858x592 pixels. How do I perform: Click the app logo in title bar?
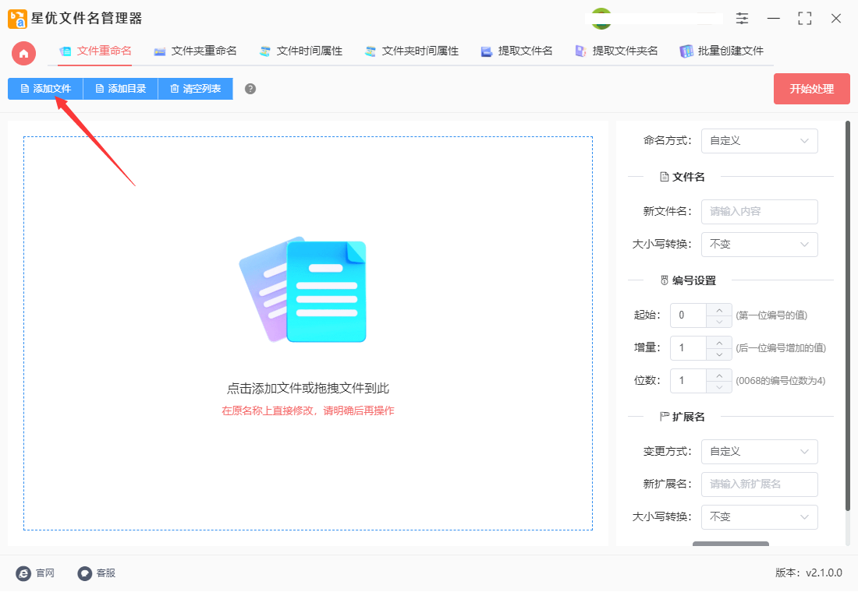17,19
